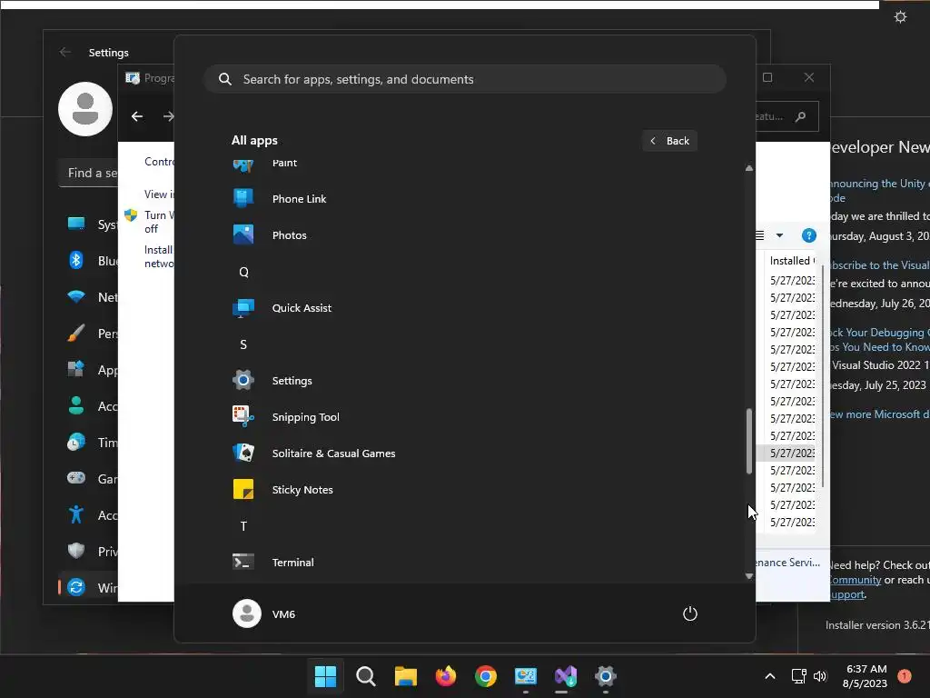
Task: Launch the Photos app
Action: point(462,235)
